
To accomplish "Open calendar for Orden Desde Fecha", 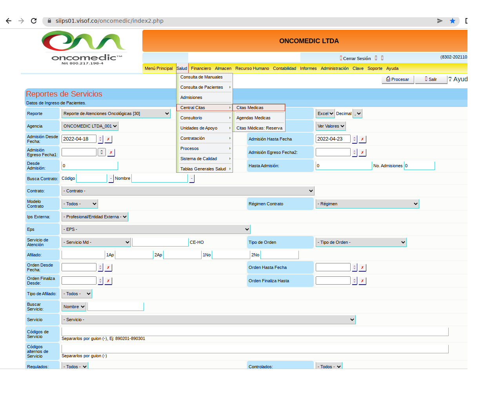I will pyautogui.click(x=100, y=267).
